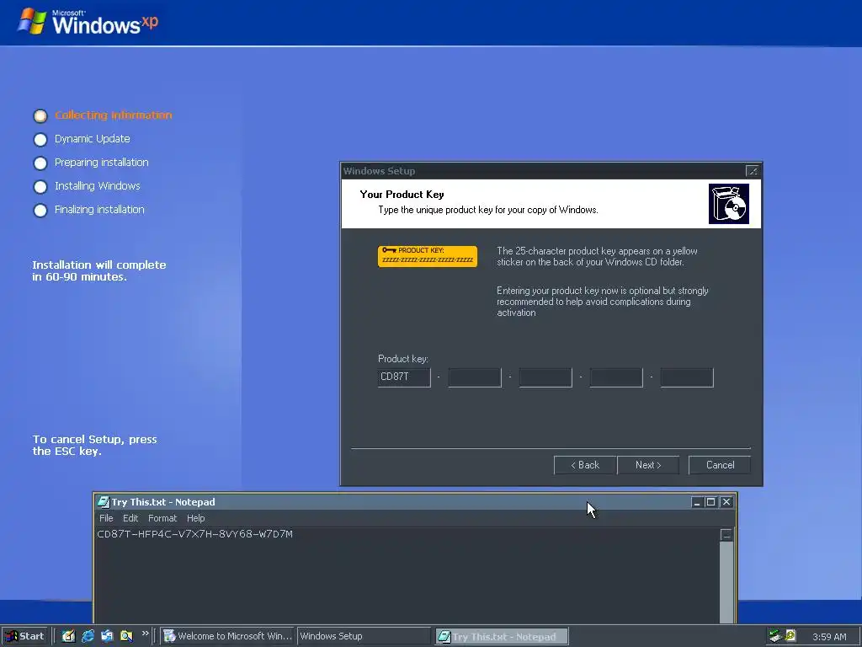Open the Edit menu in Notepad

[x=130, y=518]
